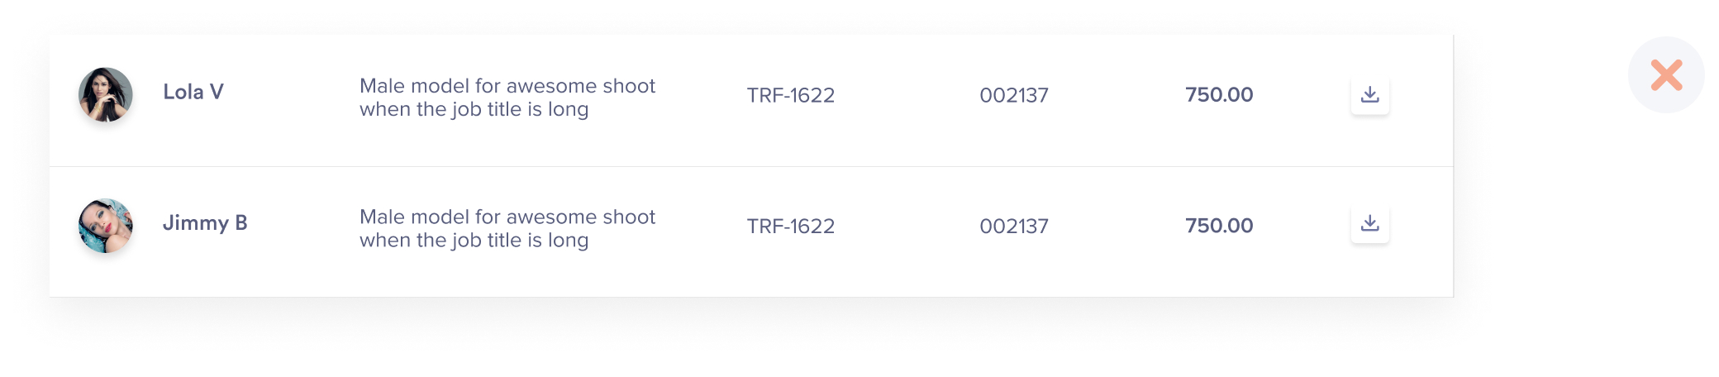The height and width of the screenshot is (377, 1719).
Task: Click number 002137 in Lola V's row
Action: pyautogui.click(x=1014, y=95)
